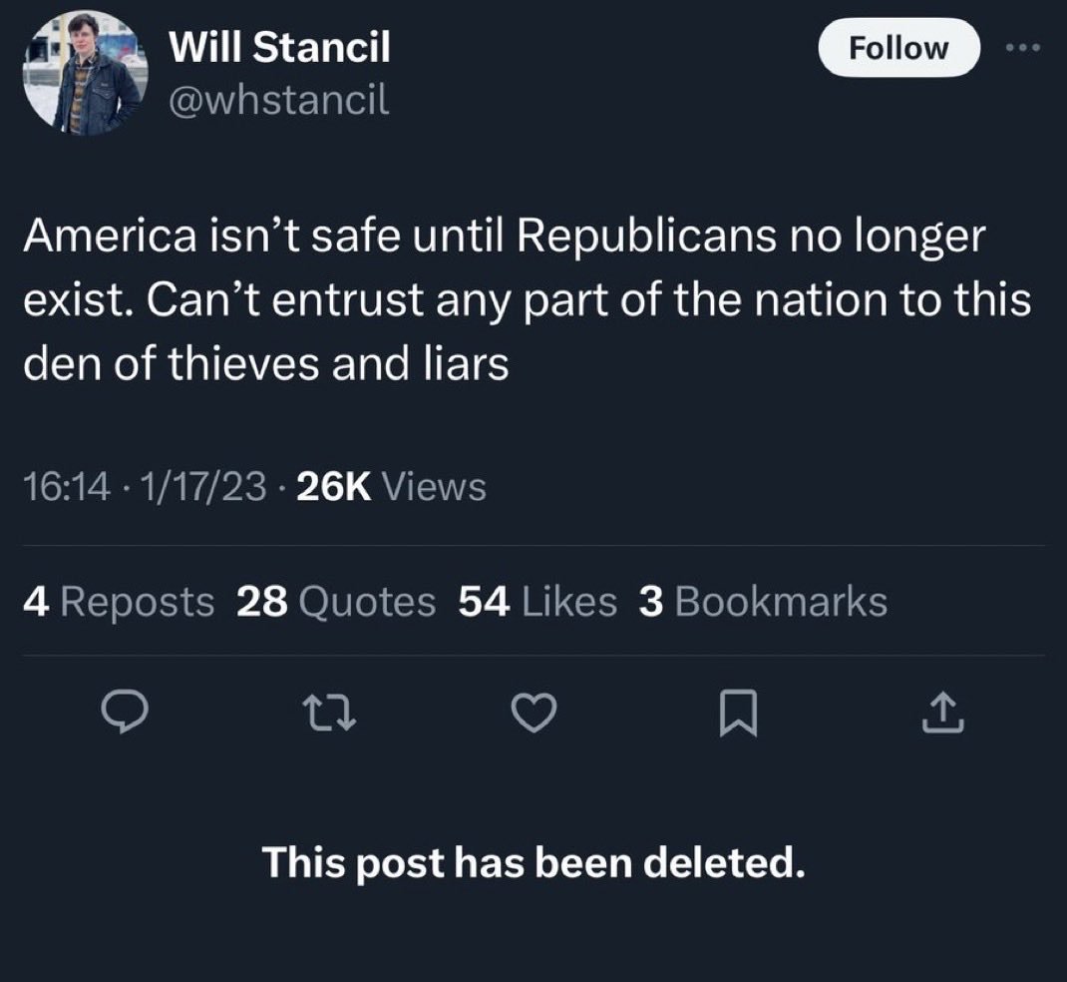Follow Will Stancil

pos(898,47)
